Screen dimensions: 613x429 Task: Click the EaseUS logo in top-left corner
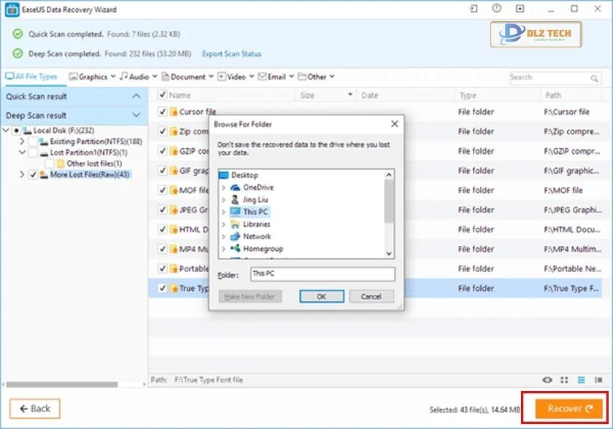coord(10,9)
